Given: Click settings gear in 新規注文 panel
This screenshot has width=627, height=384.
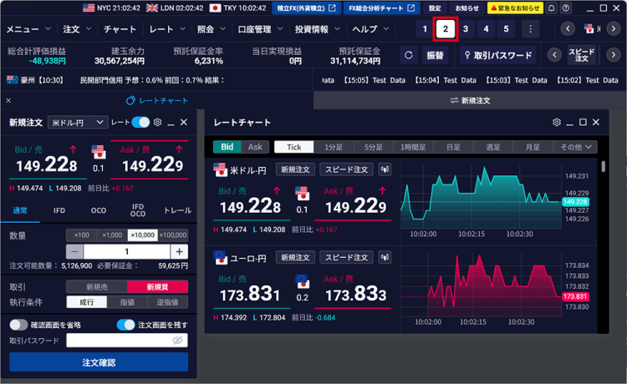Looking at the screenshot, I should point(157,123).
